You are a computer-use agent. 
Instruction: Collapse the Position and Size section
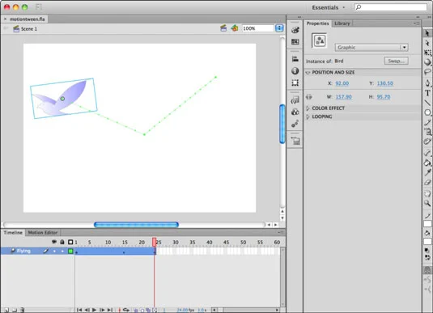tap(308, 73)
